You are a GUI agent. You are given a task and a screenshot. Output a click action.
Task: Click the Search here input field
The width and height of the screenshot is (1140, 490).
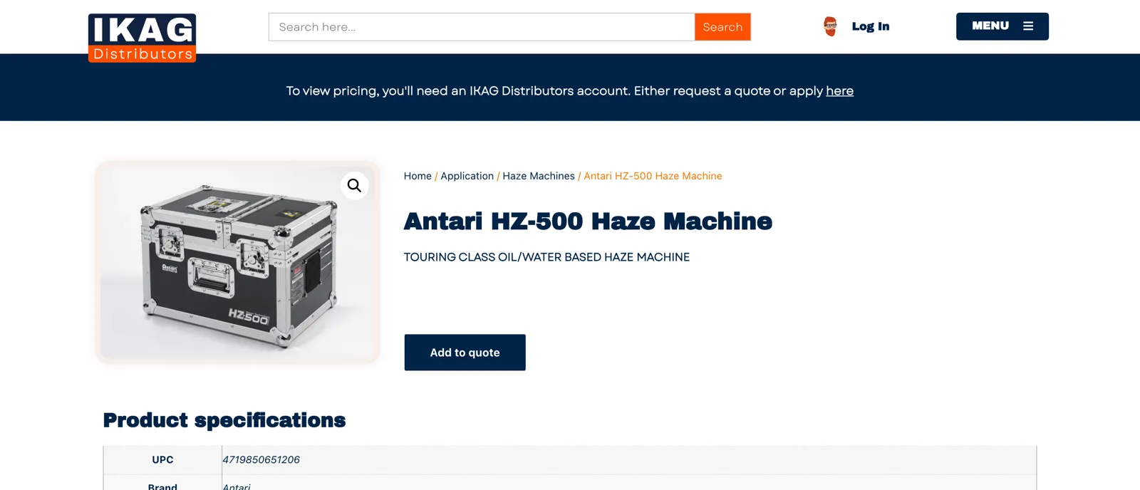pos(482,27)
